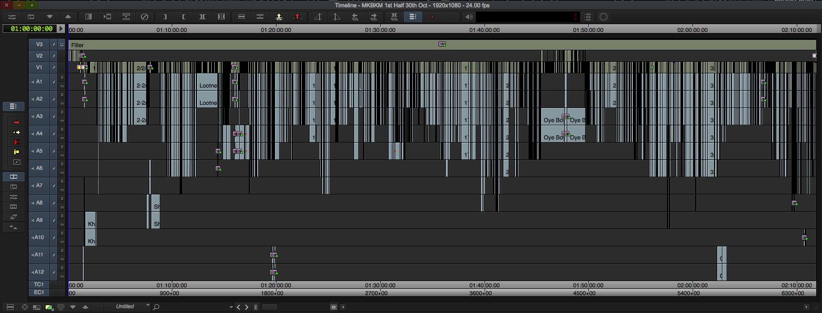Toggle the V1 track selector

(x=39, y=67)
